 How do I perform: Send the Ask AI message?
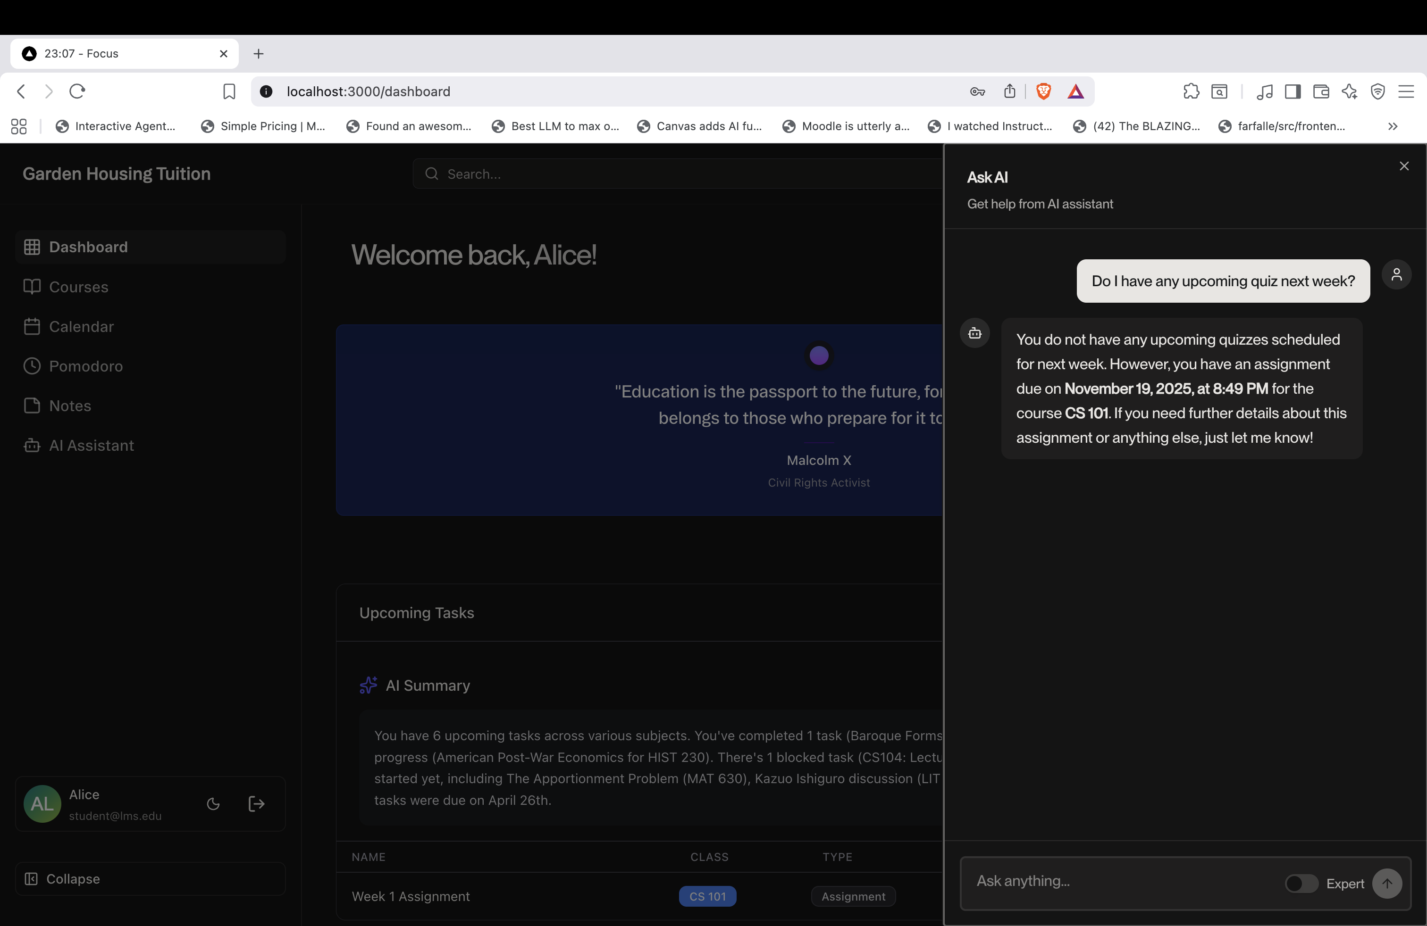point(1387,884)
